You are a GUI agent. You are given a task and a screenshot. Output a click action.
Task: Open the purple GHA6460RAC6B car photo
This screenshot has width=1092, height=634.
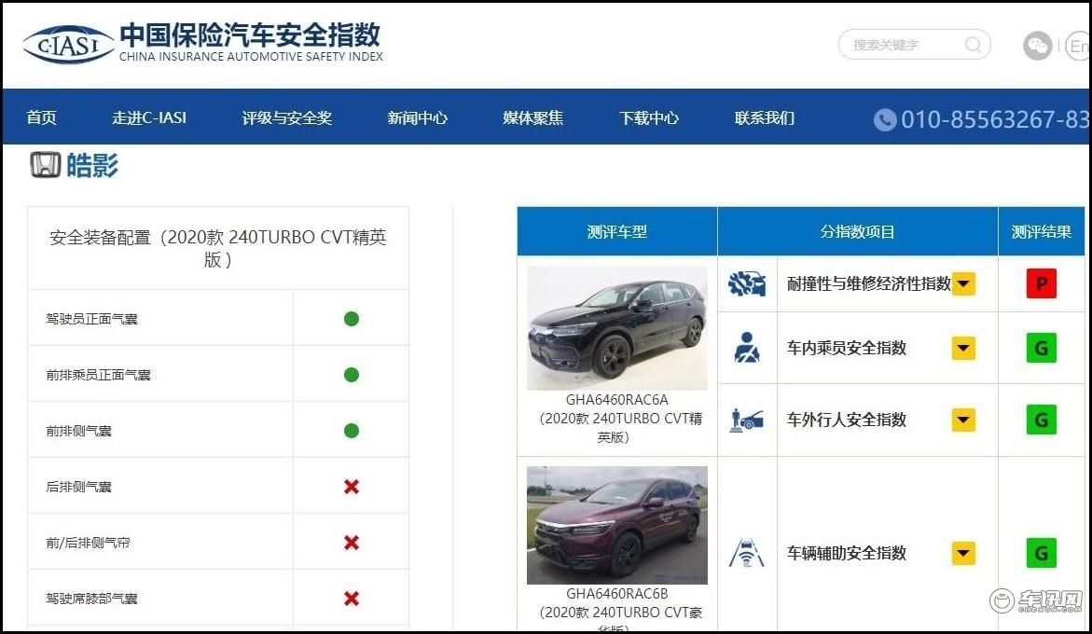click(617, 525)
